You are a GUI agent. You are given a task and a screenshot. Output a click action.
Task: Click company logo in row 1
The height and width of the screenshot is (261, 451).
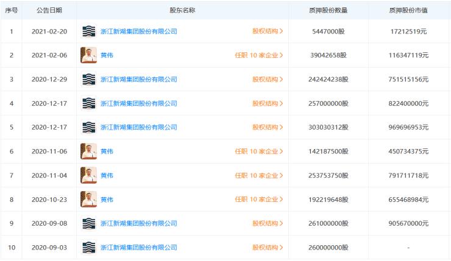click(x=88, y=31)
